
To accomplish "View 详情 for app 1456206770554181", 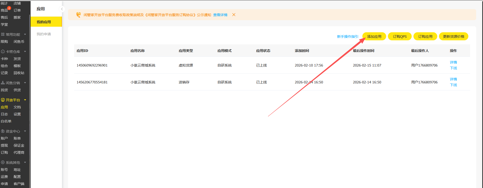I will 453,79.
